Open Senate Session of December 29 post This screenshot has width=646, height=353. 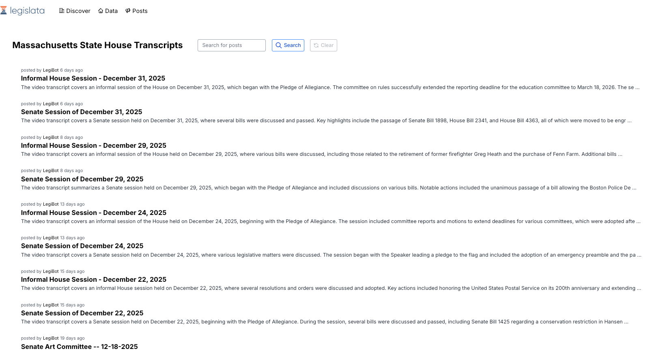click(x=82, y=179)
